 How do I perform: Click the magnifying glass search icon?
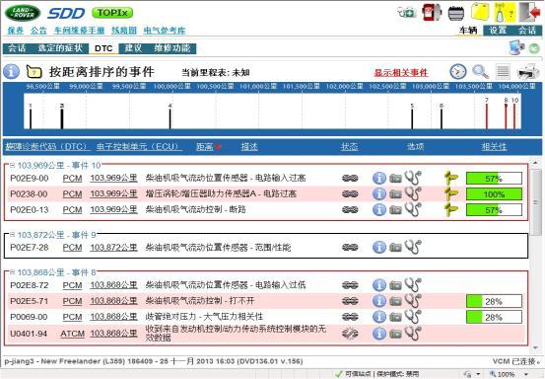pyautogui.click(x=480, y=71)
